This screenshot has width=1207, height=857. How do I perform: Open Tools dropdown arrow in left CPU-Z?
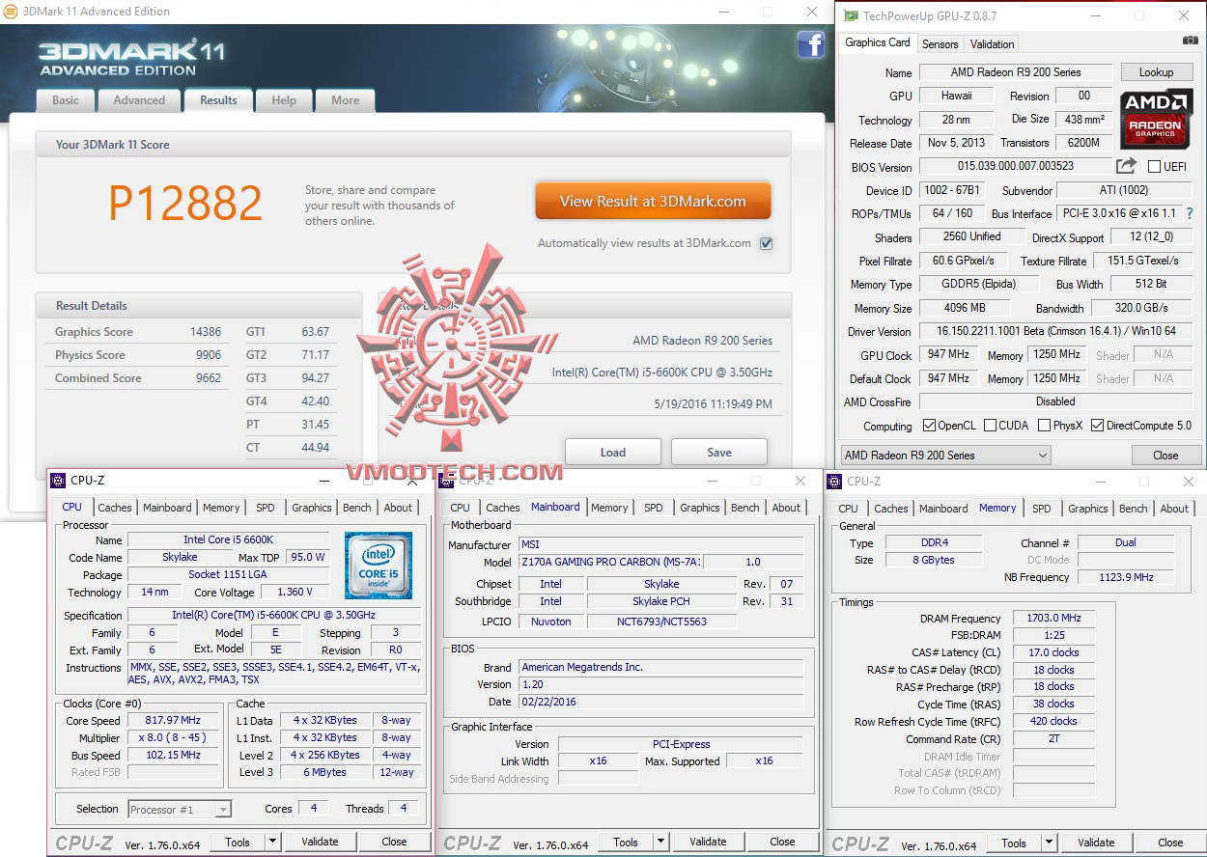tap(272, 842)
